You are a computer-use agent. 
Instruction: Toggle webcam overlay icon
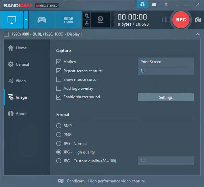point(100,20)
